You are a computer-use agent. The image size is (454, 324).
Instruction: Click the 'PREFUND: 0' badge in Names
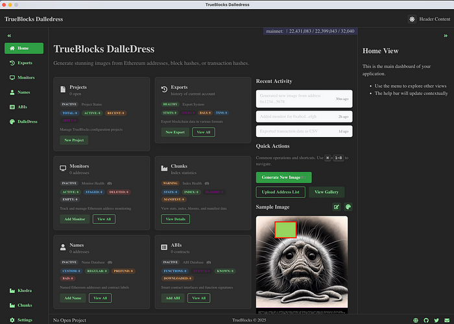123,271
